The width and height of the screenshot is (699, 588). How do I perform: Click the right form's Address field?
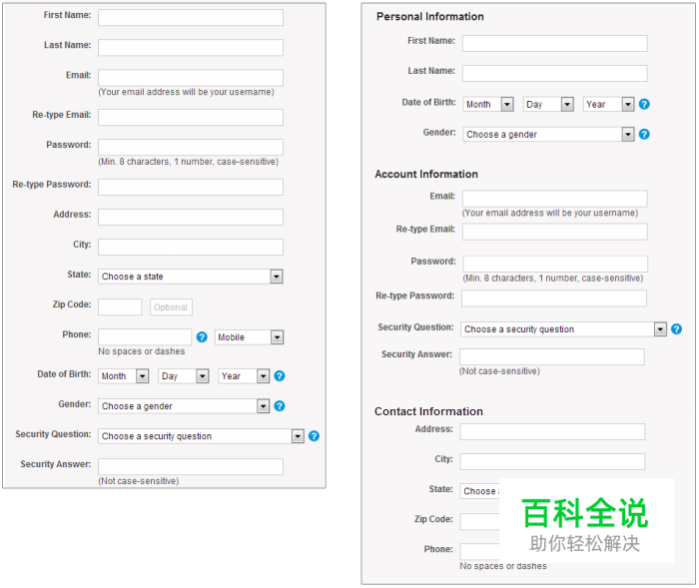pos(552,431)
